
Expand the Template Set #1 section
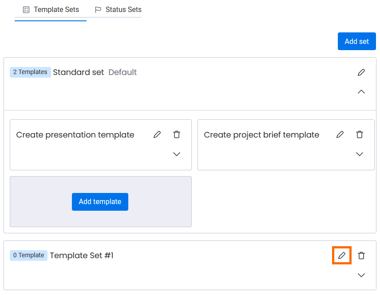(361, 275)
